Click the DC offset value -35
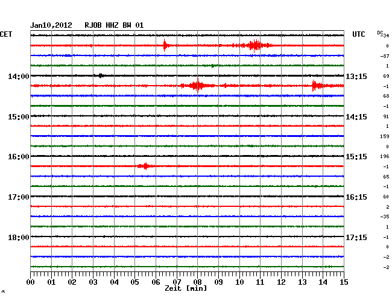The height and width of the screenshot is (298, 392). click(x=385, y=217)
